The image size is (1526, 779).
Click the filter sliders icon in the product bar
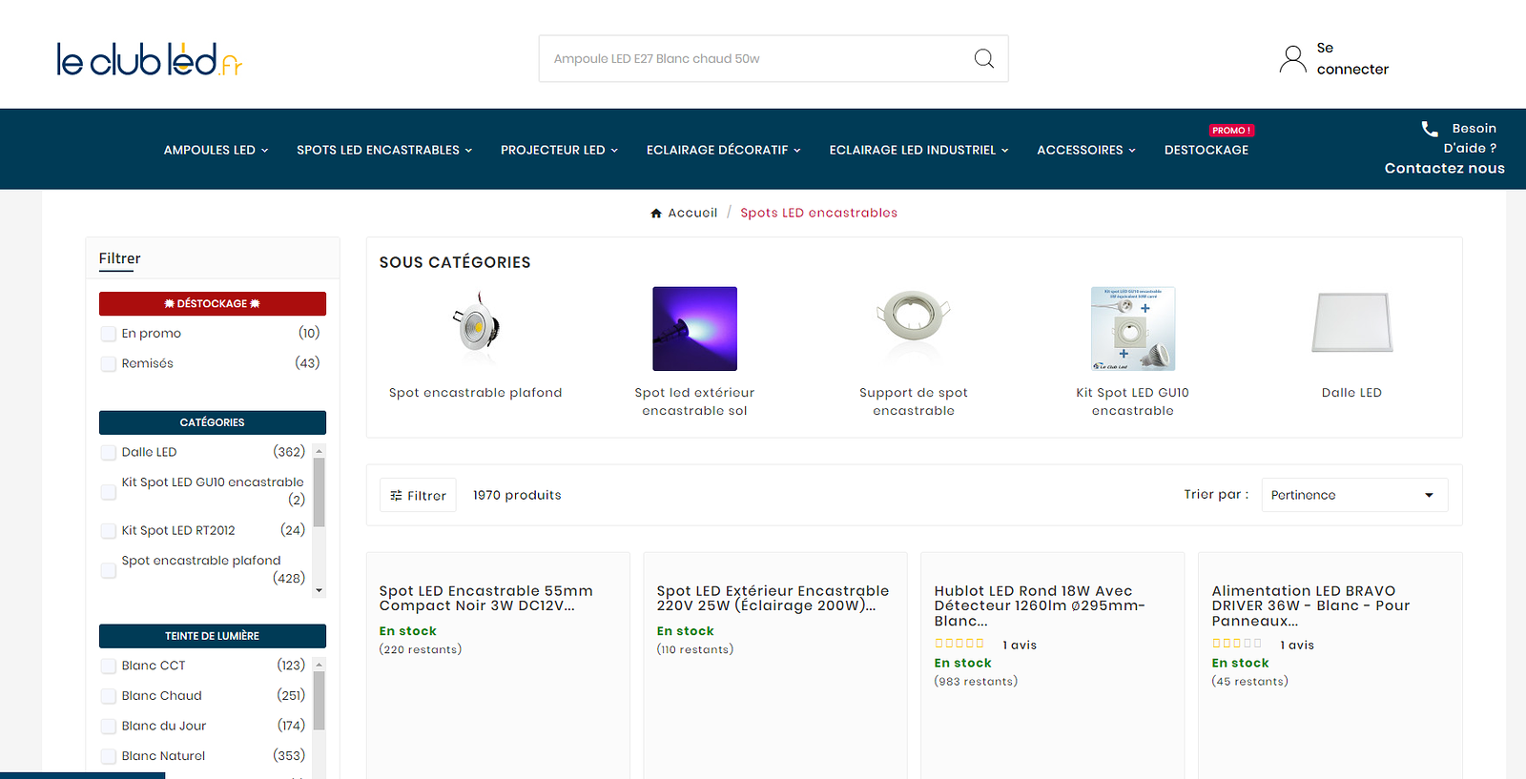(x=396, y=496)
